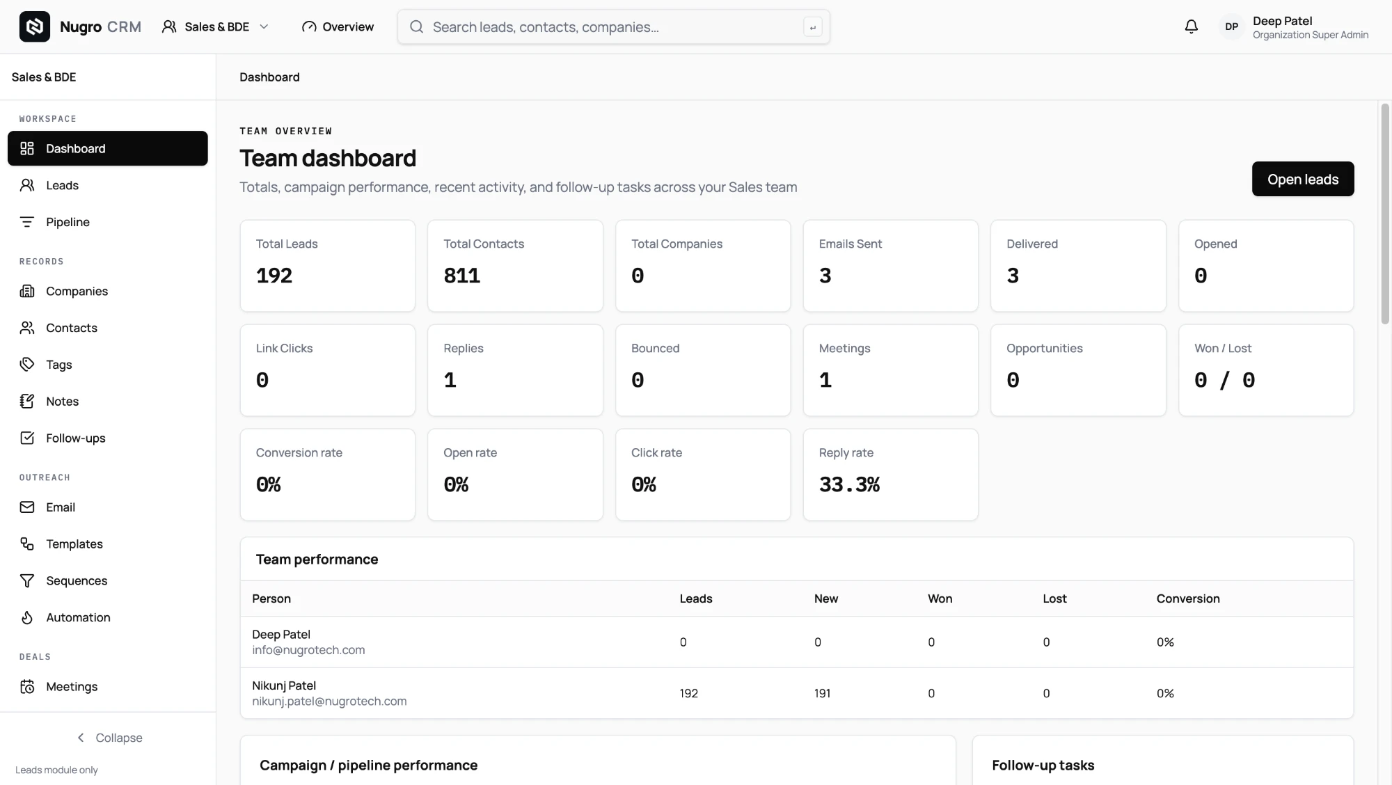Click the Leads module only footer text

pyautogui.click(x=56, y=770)
